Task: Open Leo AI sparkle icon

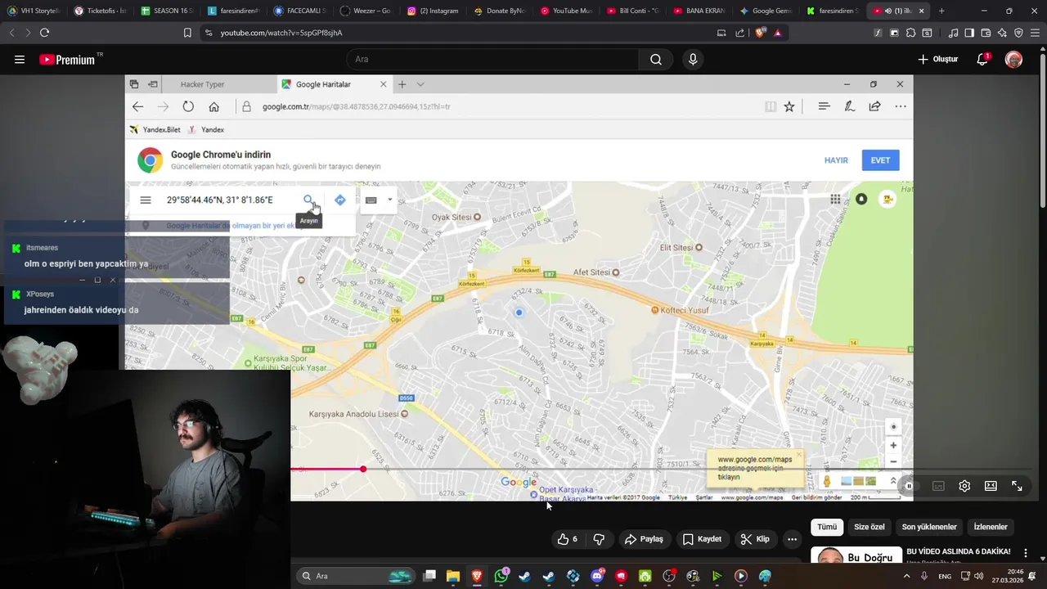Action: [x=1002, y=33]
